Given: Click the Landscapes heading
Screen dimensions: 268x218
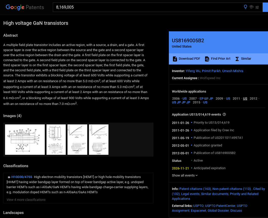Looking at the screenshot, I should click(13, 212).
